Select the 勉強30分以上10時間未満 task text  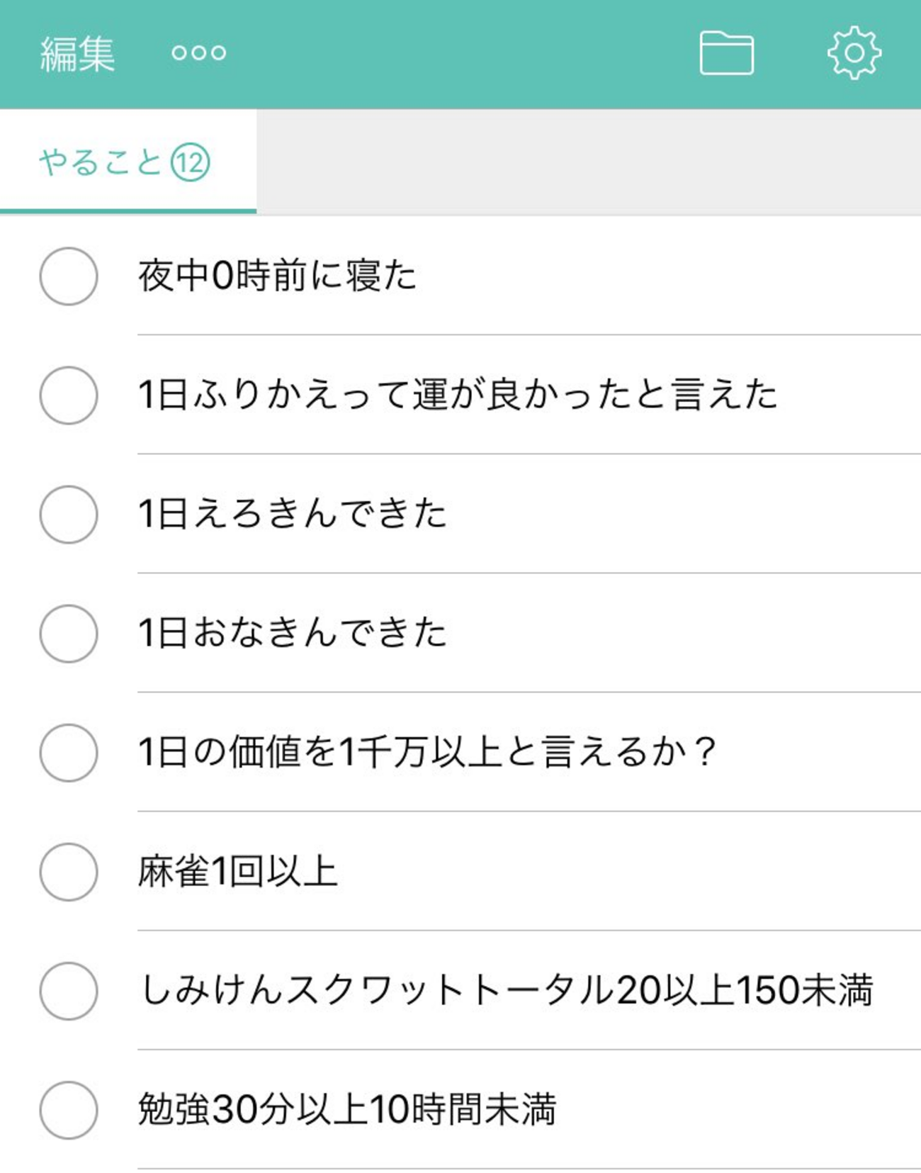[347, 1110]
